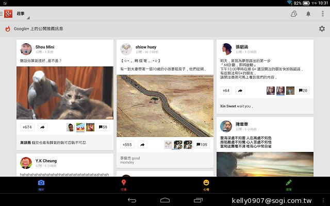Open the notifications bell
The height and width of the screenshot is (206, 330).
point(308,14)
